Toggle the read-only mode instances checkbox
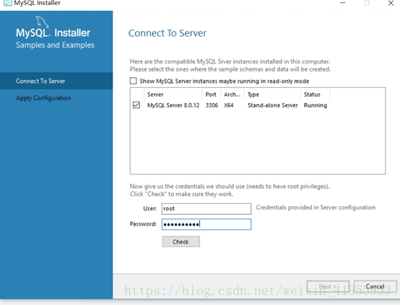 tap(133, 81)
